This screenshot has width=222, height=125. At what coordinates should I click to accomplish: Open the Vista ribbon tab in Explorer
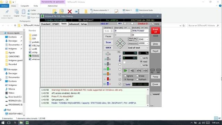pyautogui.click(x=35, y=6)
